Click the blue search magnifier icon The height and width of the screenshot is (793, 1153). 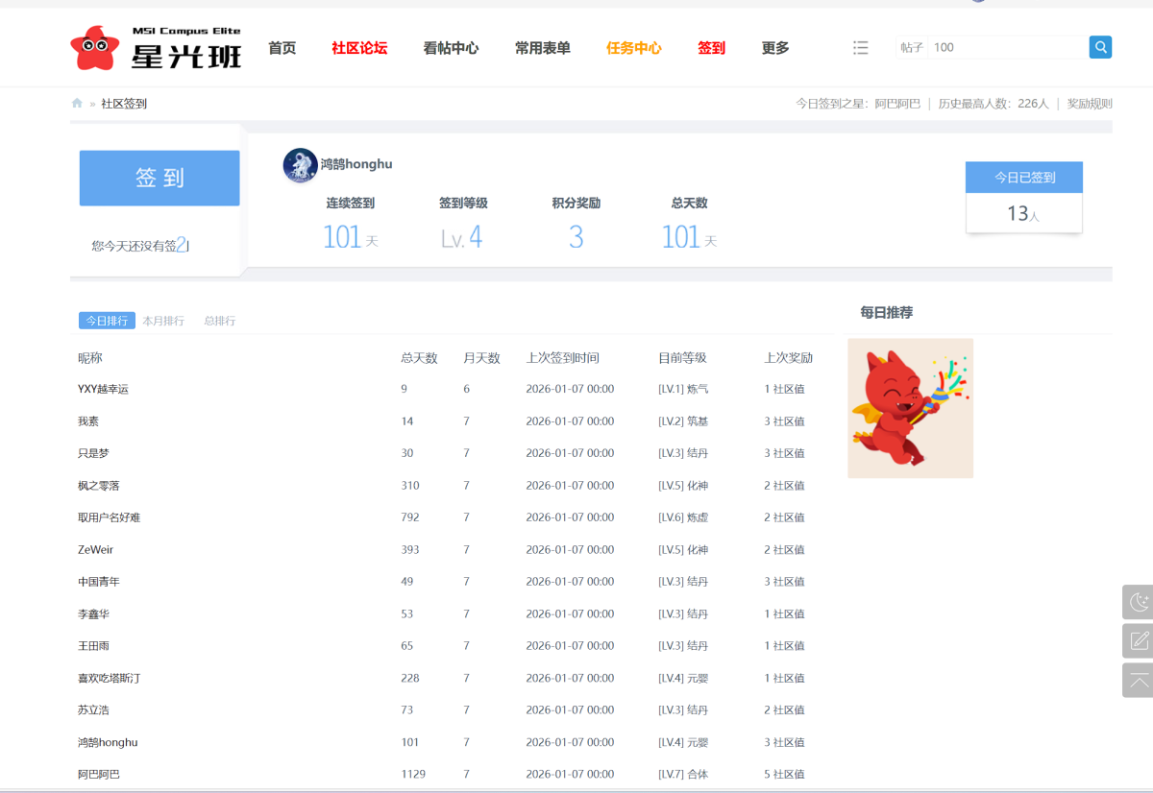click(x=1099, y=46)
